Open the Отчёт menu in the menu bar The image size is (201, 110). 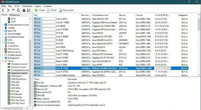17,6
